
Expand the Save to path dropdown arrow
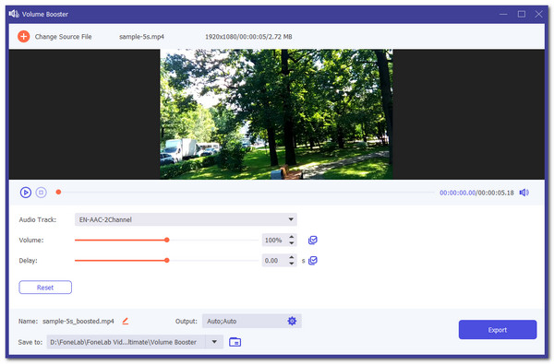[x=214, y=342]
